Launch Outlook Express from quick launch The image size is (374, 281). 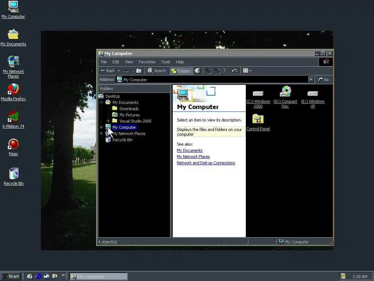[47, 277]
